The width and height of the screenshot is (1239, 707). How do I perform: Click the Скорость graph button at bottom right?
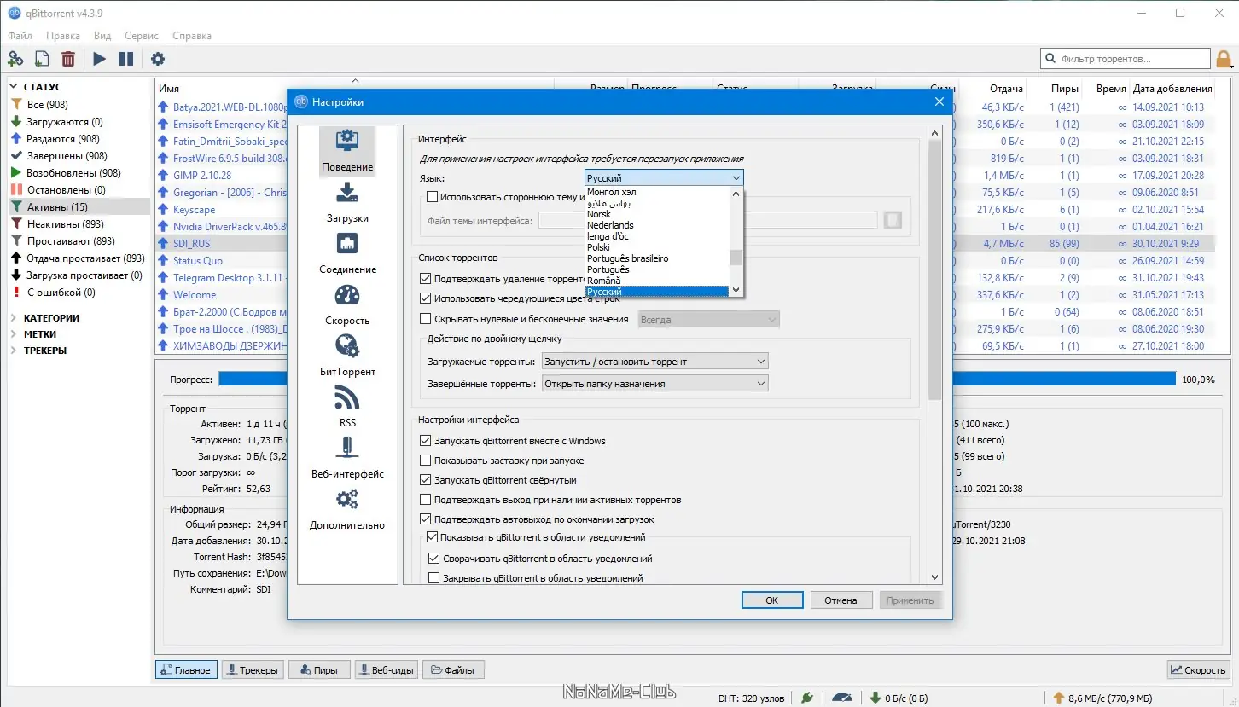(1198, 669)
